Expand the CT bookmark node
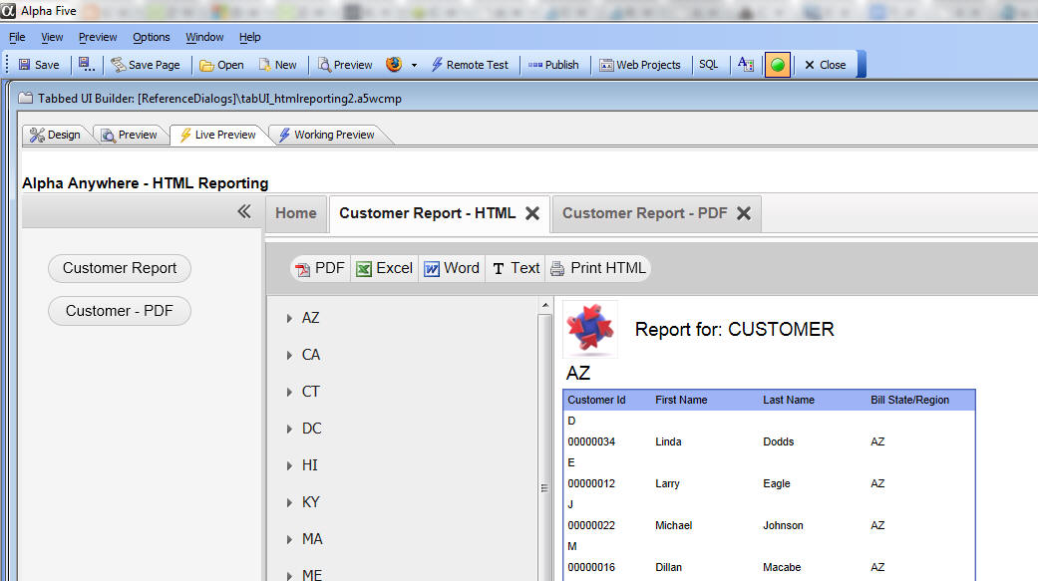The height and width of the screenshot is (581, 1038). (289, 393)
